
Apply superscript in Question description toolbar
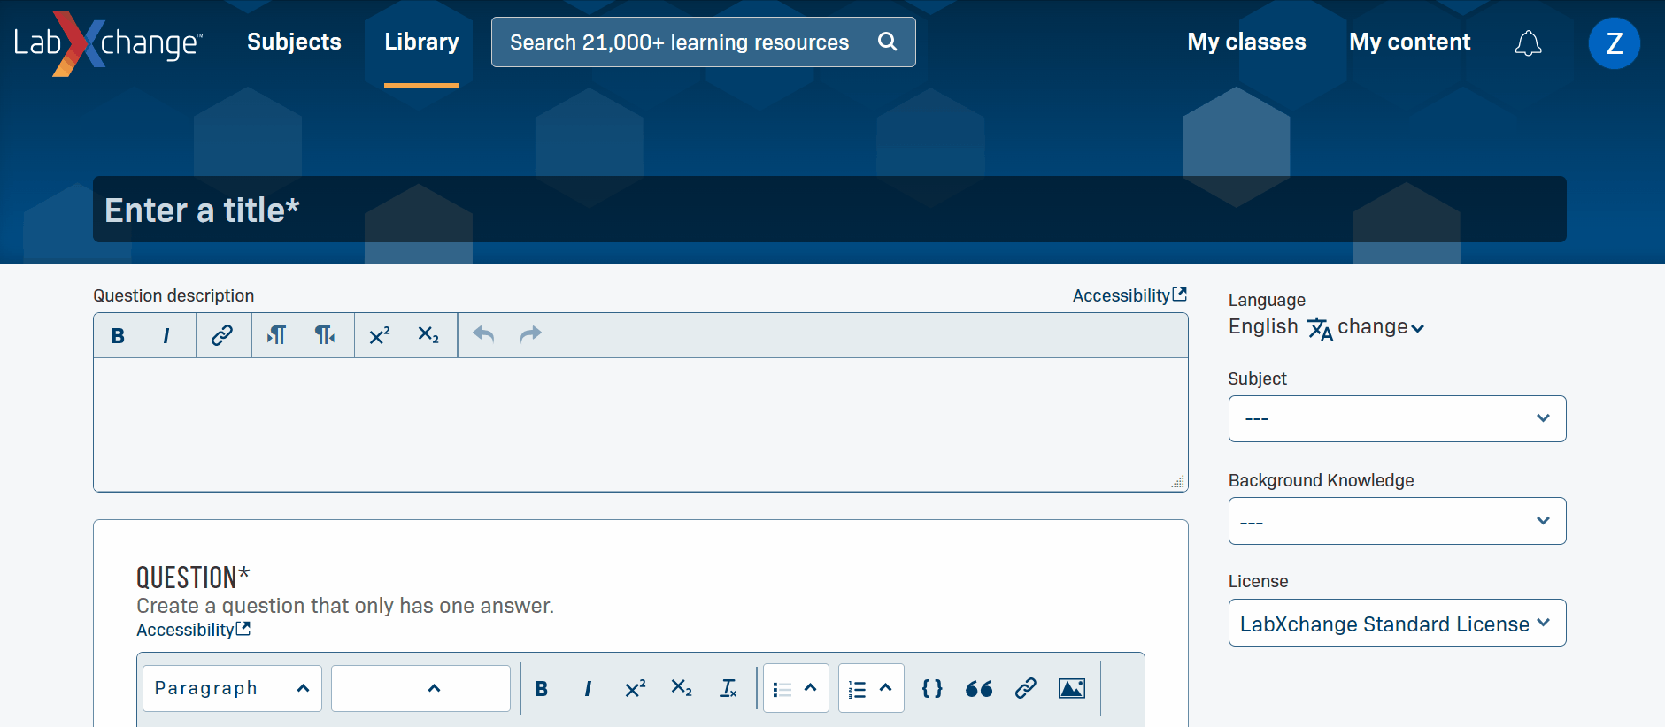coord(380,335)
